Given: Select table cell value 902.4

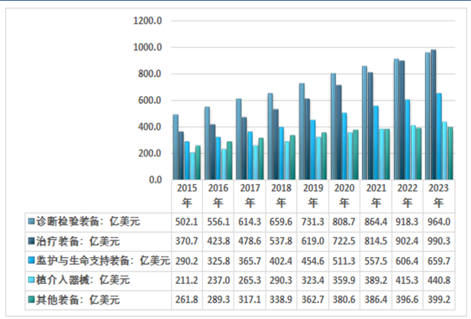Looking at the screenshot, I should click(x=408, y=241).
